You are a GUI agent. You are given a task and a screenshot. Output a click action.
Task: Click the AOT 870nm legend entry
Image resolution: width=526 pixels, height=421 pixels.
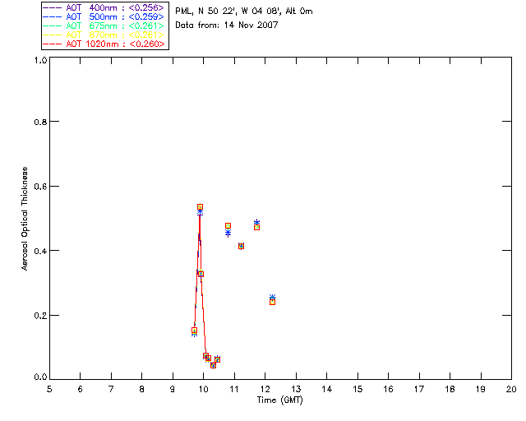tap(104, 35)
